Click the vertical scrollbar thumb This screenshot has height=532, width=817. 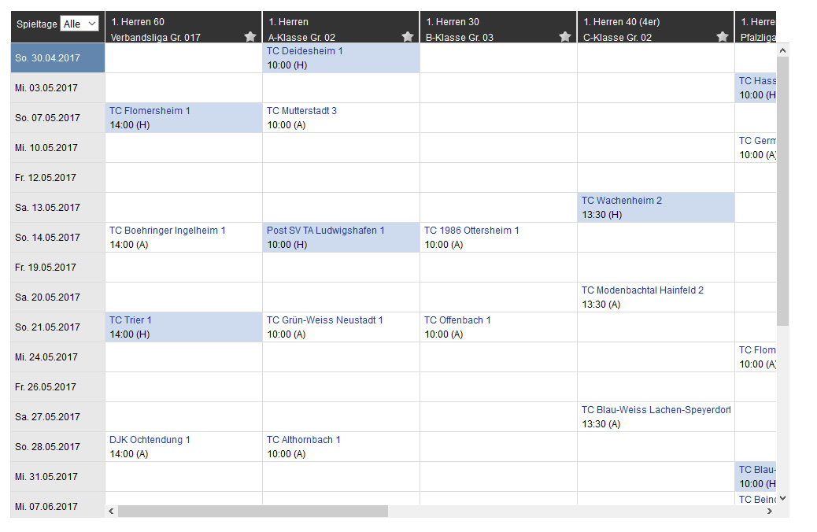coord(782,192)
